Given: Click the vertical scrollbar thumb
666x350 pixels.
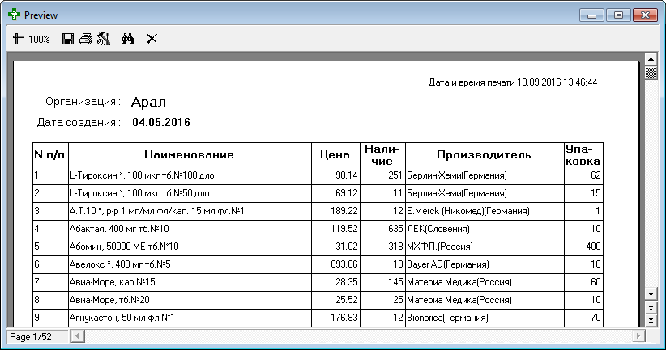Looking at the screenshot, I should [x=650, y=73].
